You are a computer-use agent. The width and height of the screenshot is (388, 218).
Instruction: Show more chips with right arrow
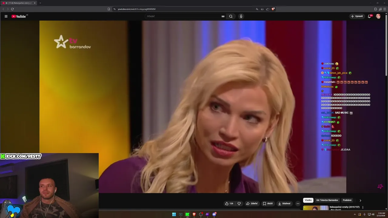(x=360, y=200)
